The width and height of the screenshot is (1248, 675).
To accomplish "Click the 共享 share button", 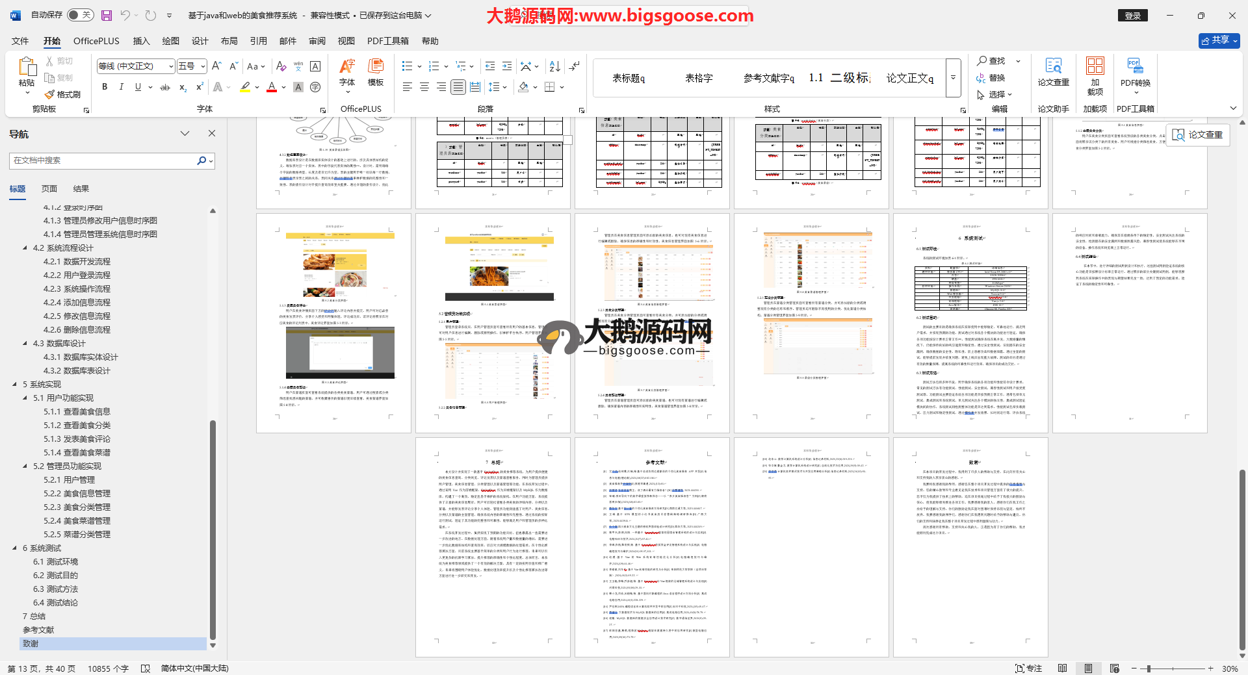I will click(x=1219, y=40).
